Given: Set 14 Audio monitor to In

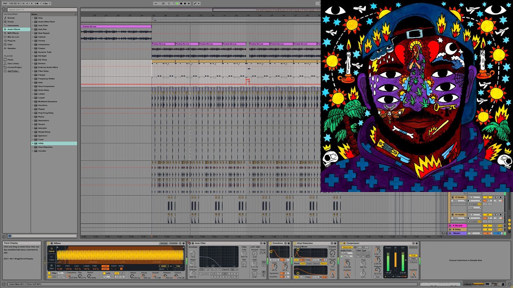Looking at the screenshot, I should pyautogui.click(x=469, y=221).
